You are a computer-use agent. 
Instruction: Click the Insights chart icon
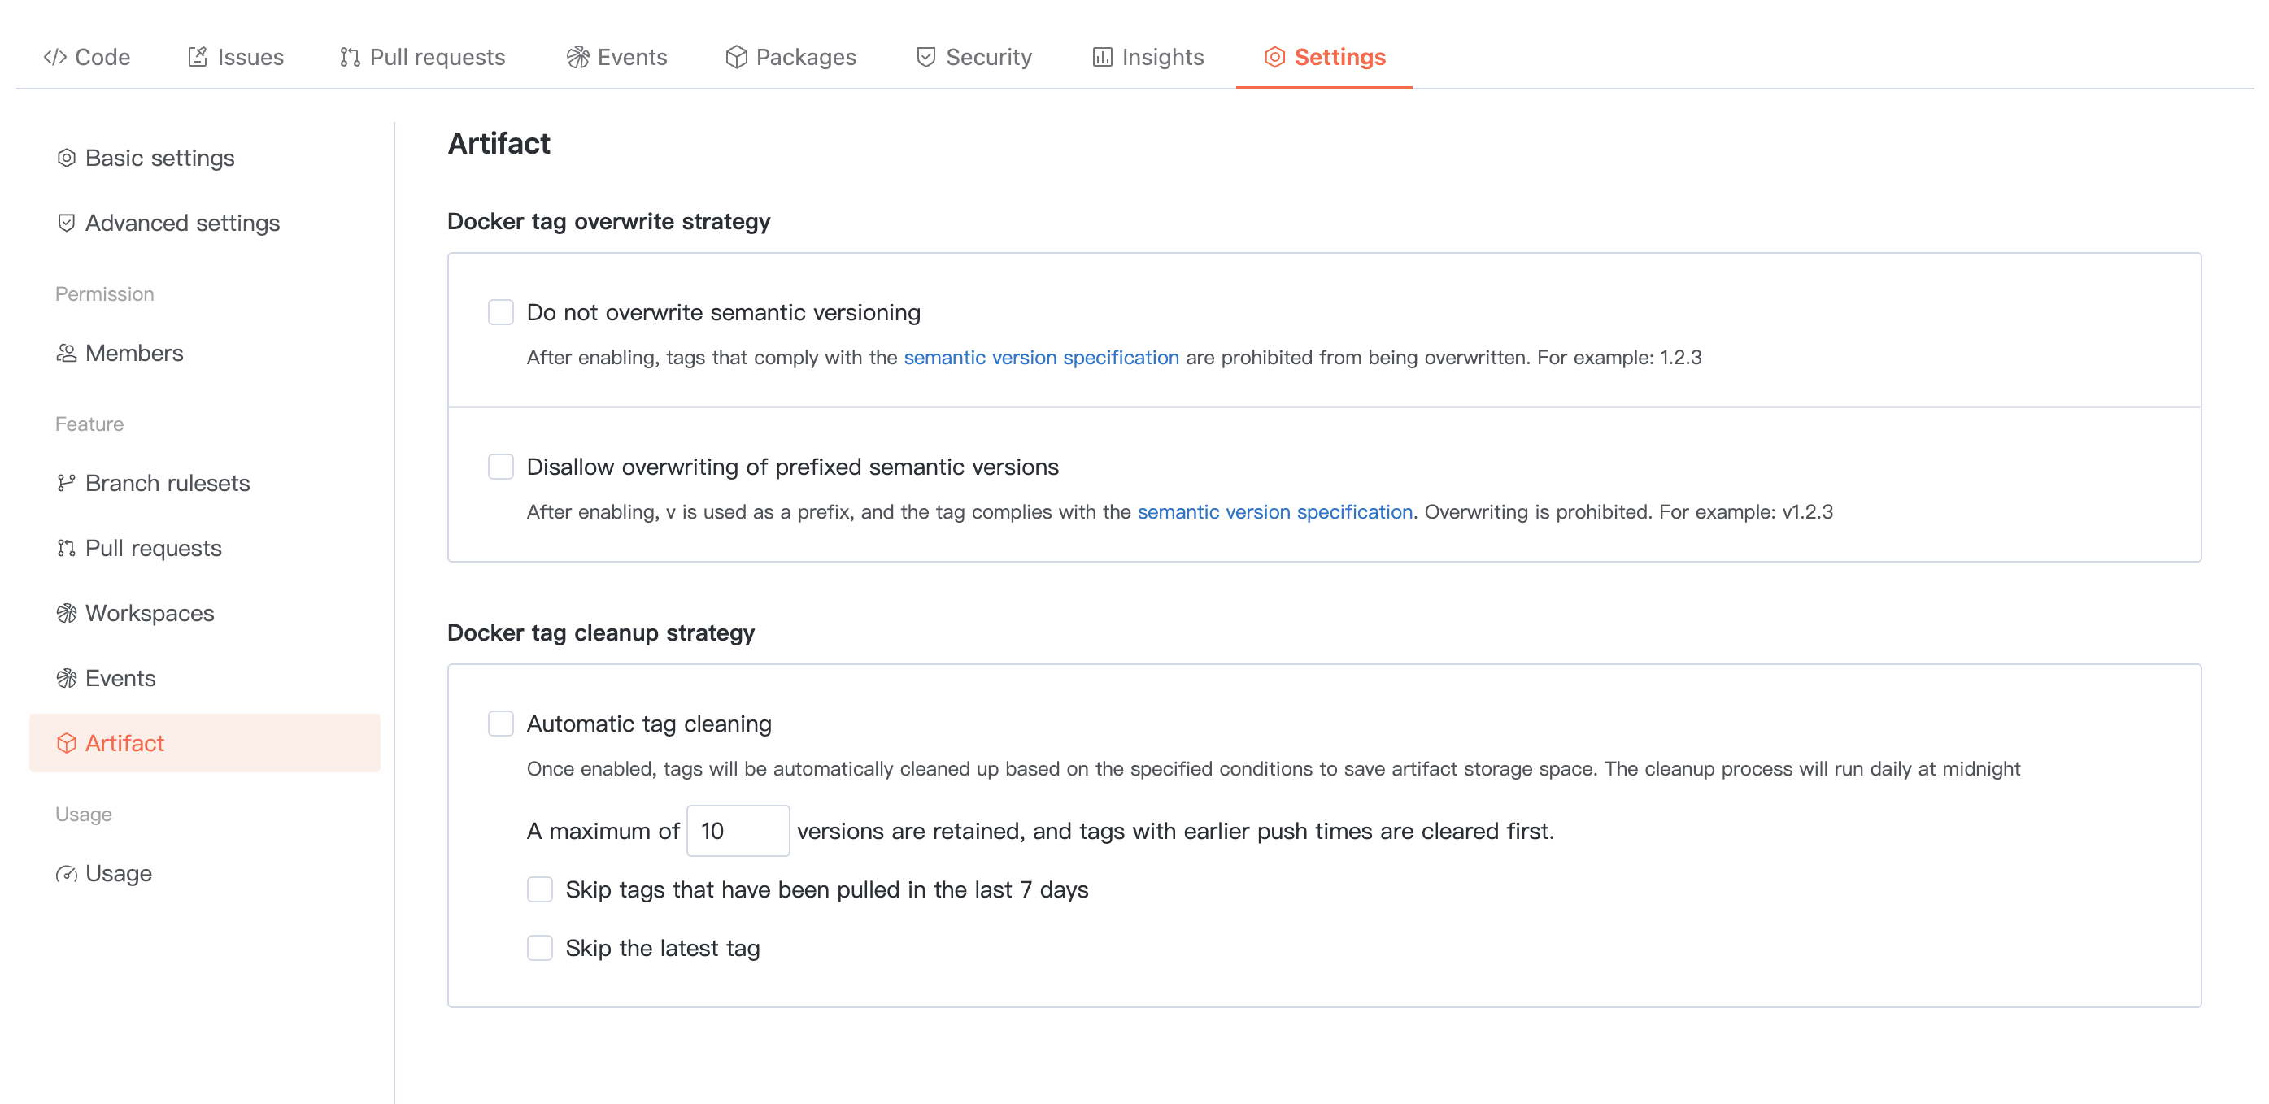[1101, 57]
